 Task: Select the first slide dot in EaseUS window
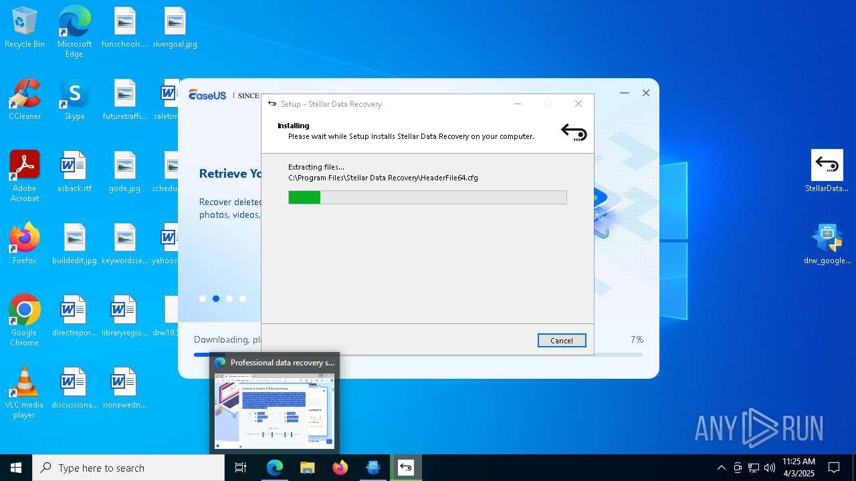point(203,299)
